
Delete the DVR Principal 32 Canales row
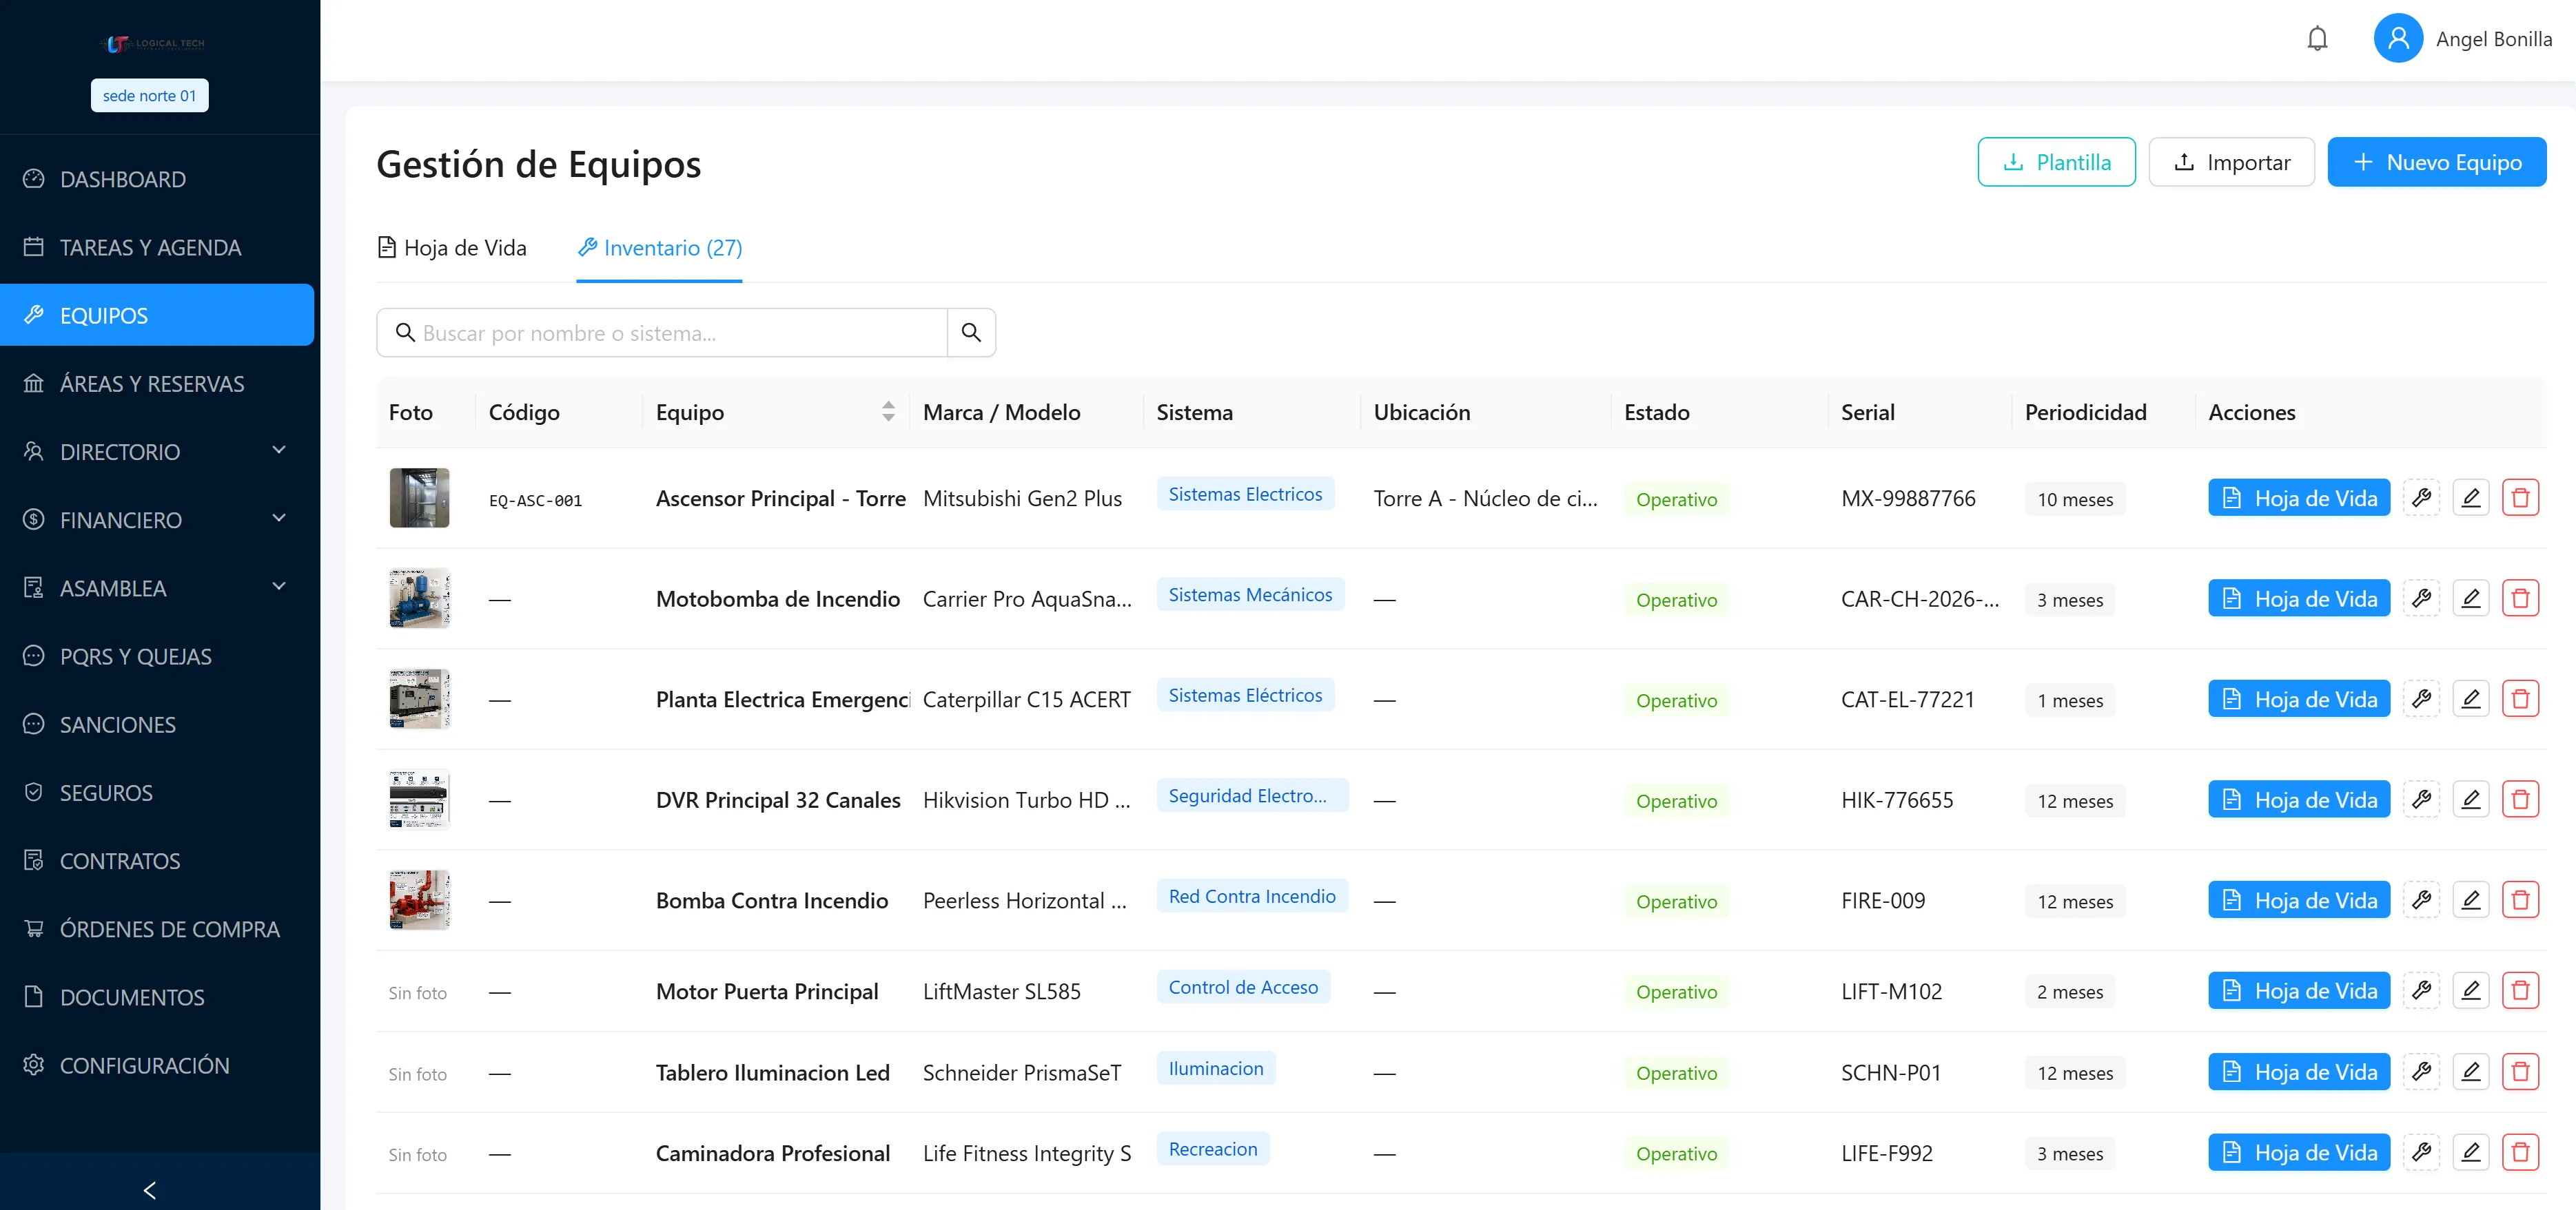[x=2520, y=800]
